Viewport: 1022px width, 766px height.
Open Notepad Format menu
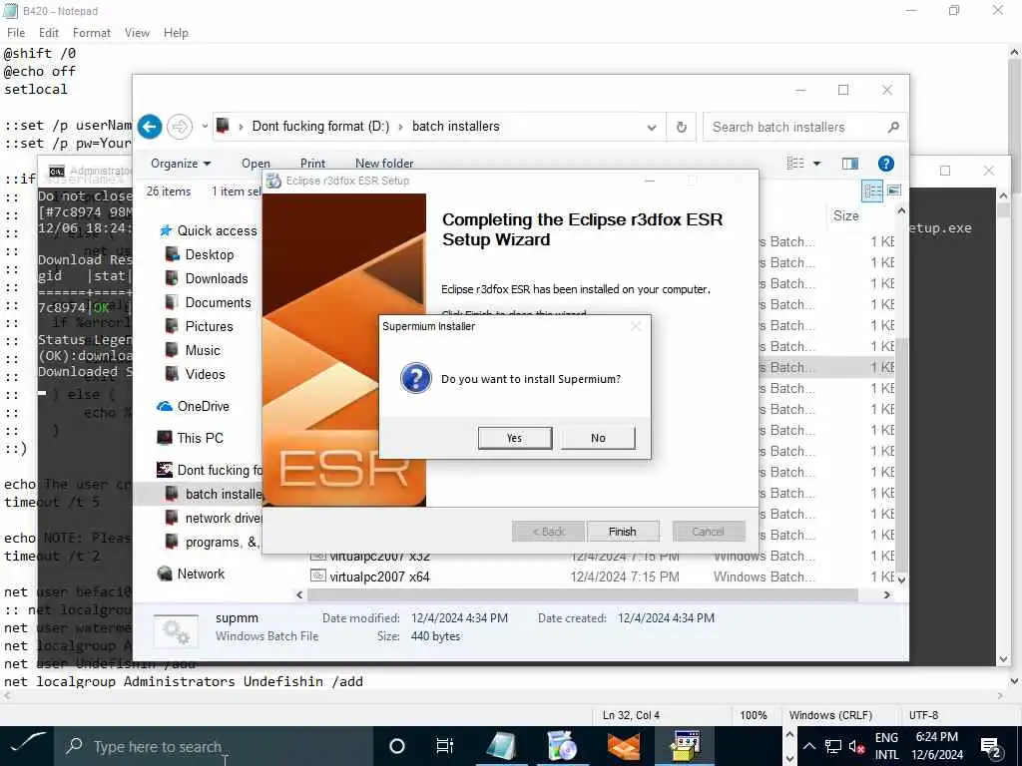[91, 33]
